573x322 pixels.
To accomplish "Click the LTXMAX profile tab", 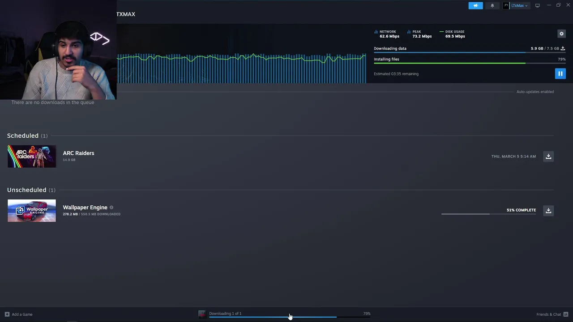I will [126, 14].
